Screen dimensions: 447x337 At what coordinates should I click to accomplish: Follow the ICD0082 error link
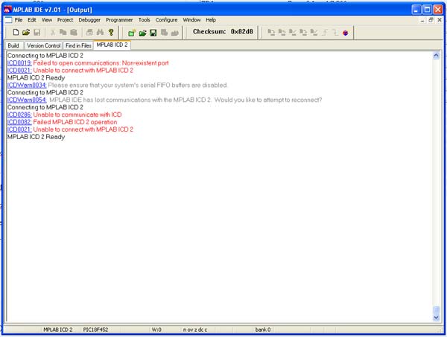coord(19,123)
